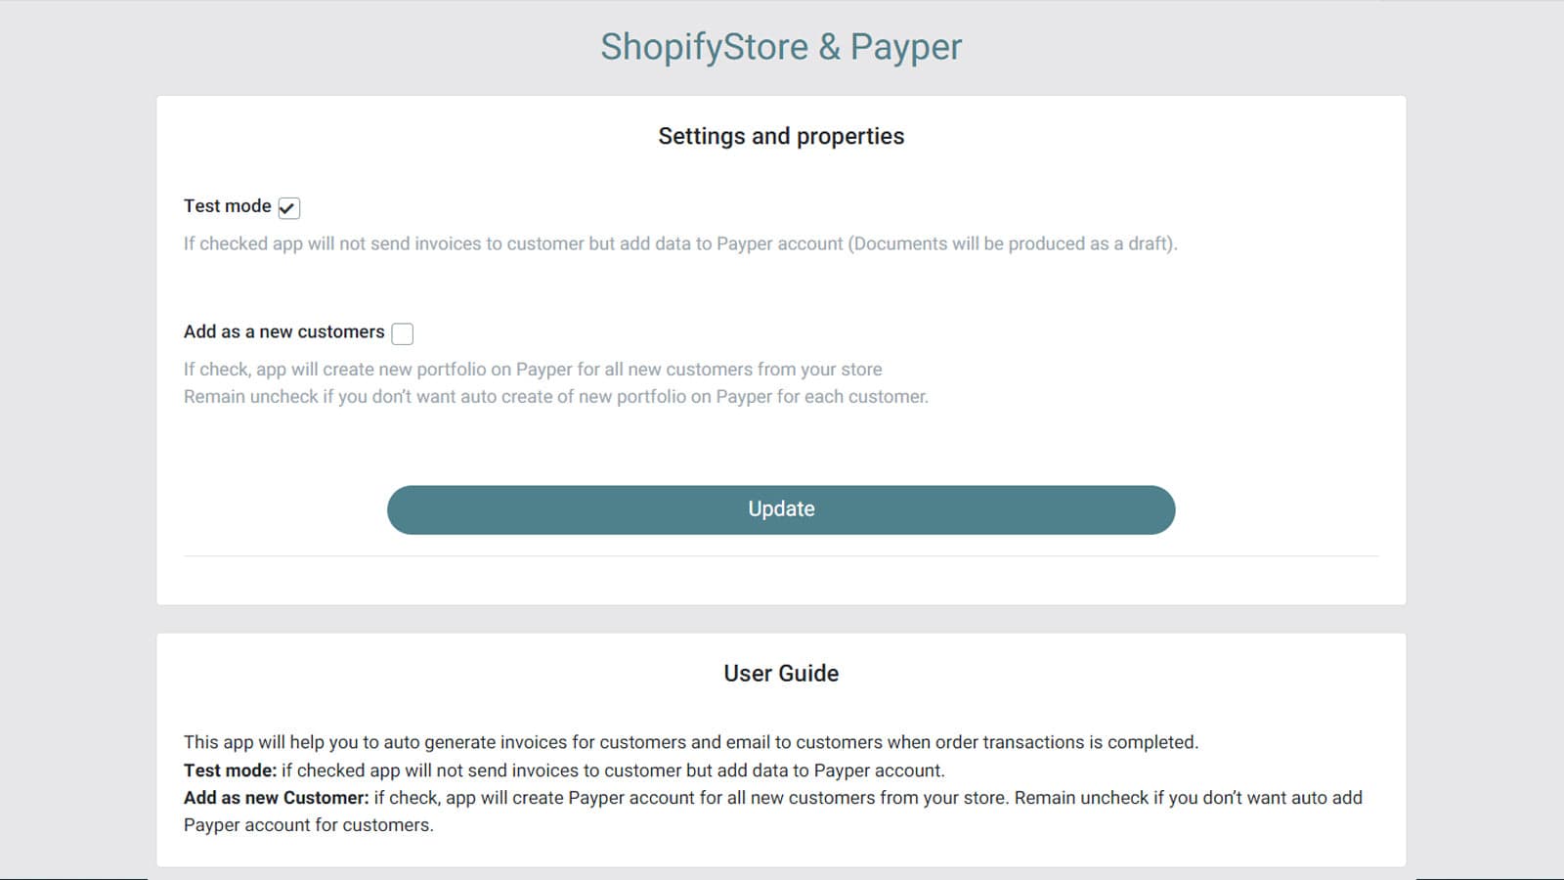Select the Test mode description text

click(x=680, y=243)
